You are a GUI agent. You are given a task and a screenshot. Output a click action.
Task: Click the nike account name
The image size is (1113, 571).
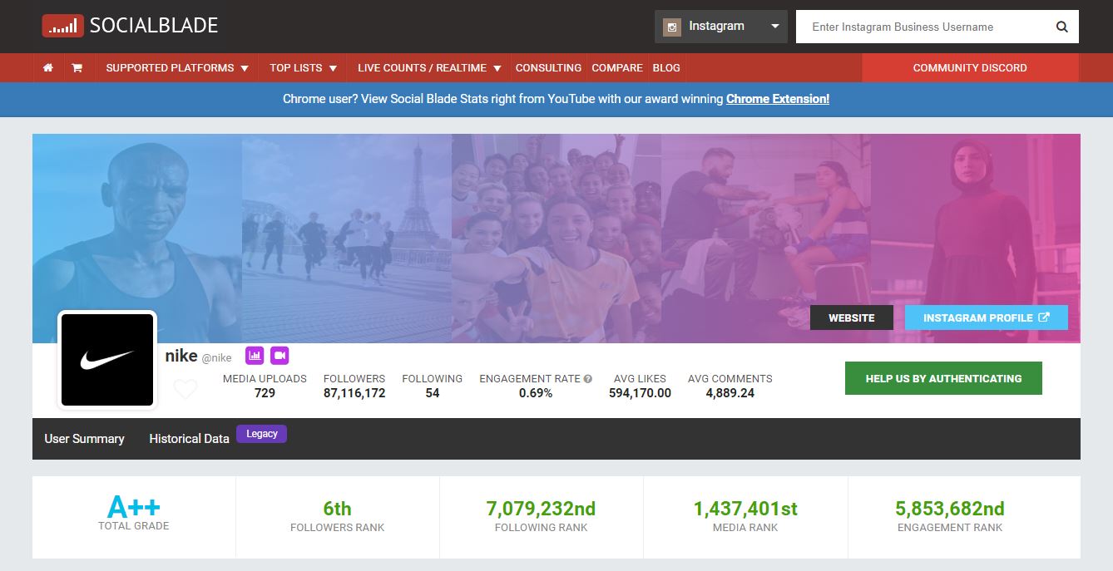[x=181, y=356]
